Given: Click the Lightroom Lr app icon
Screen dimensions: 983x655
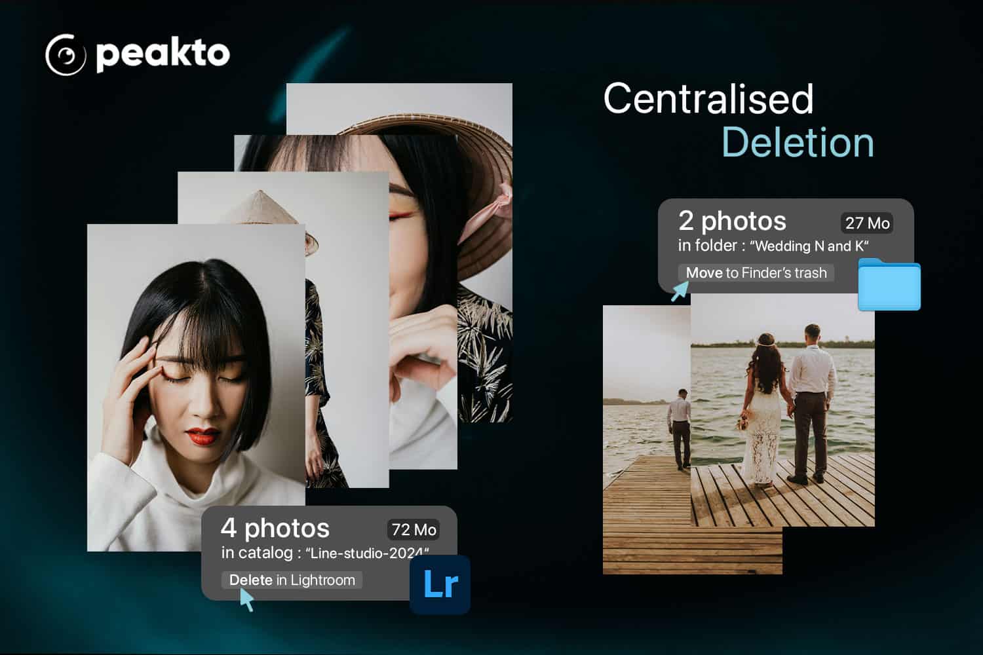Looking at the screenshot, I should (x=440, y=584).
